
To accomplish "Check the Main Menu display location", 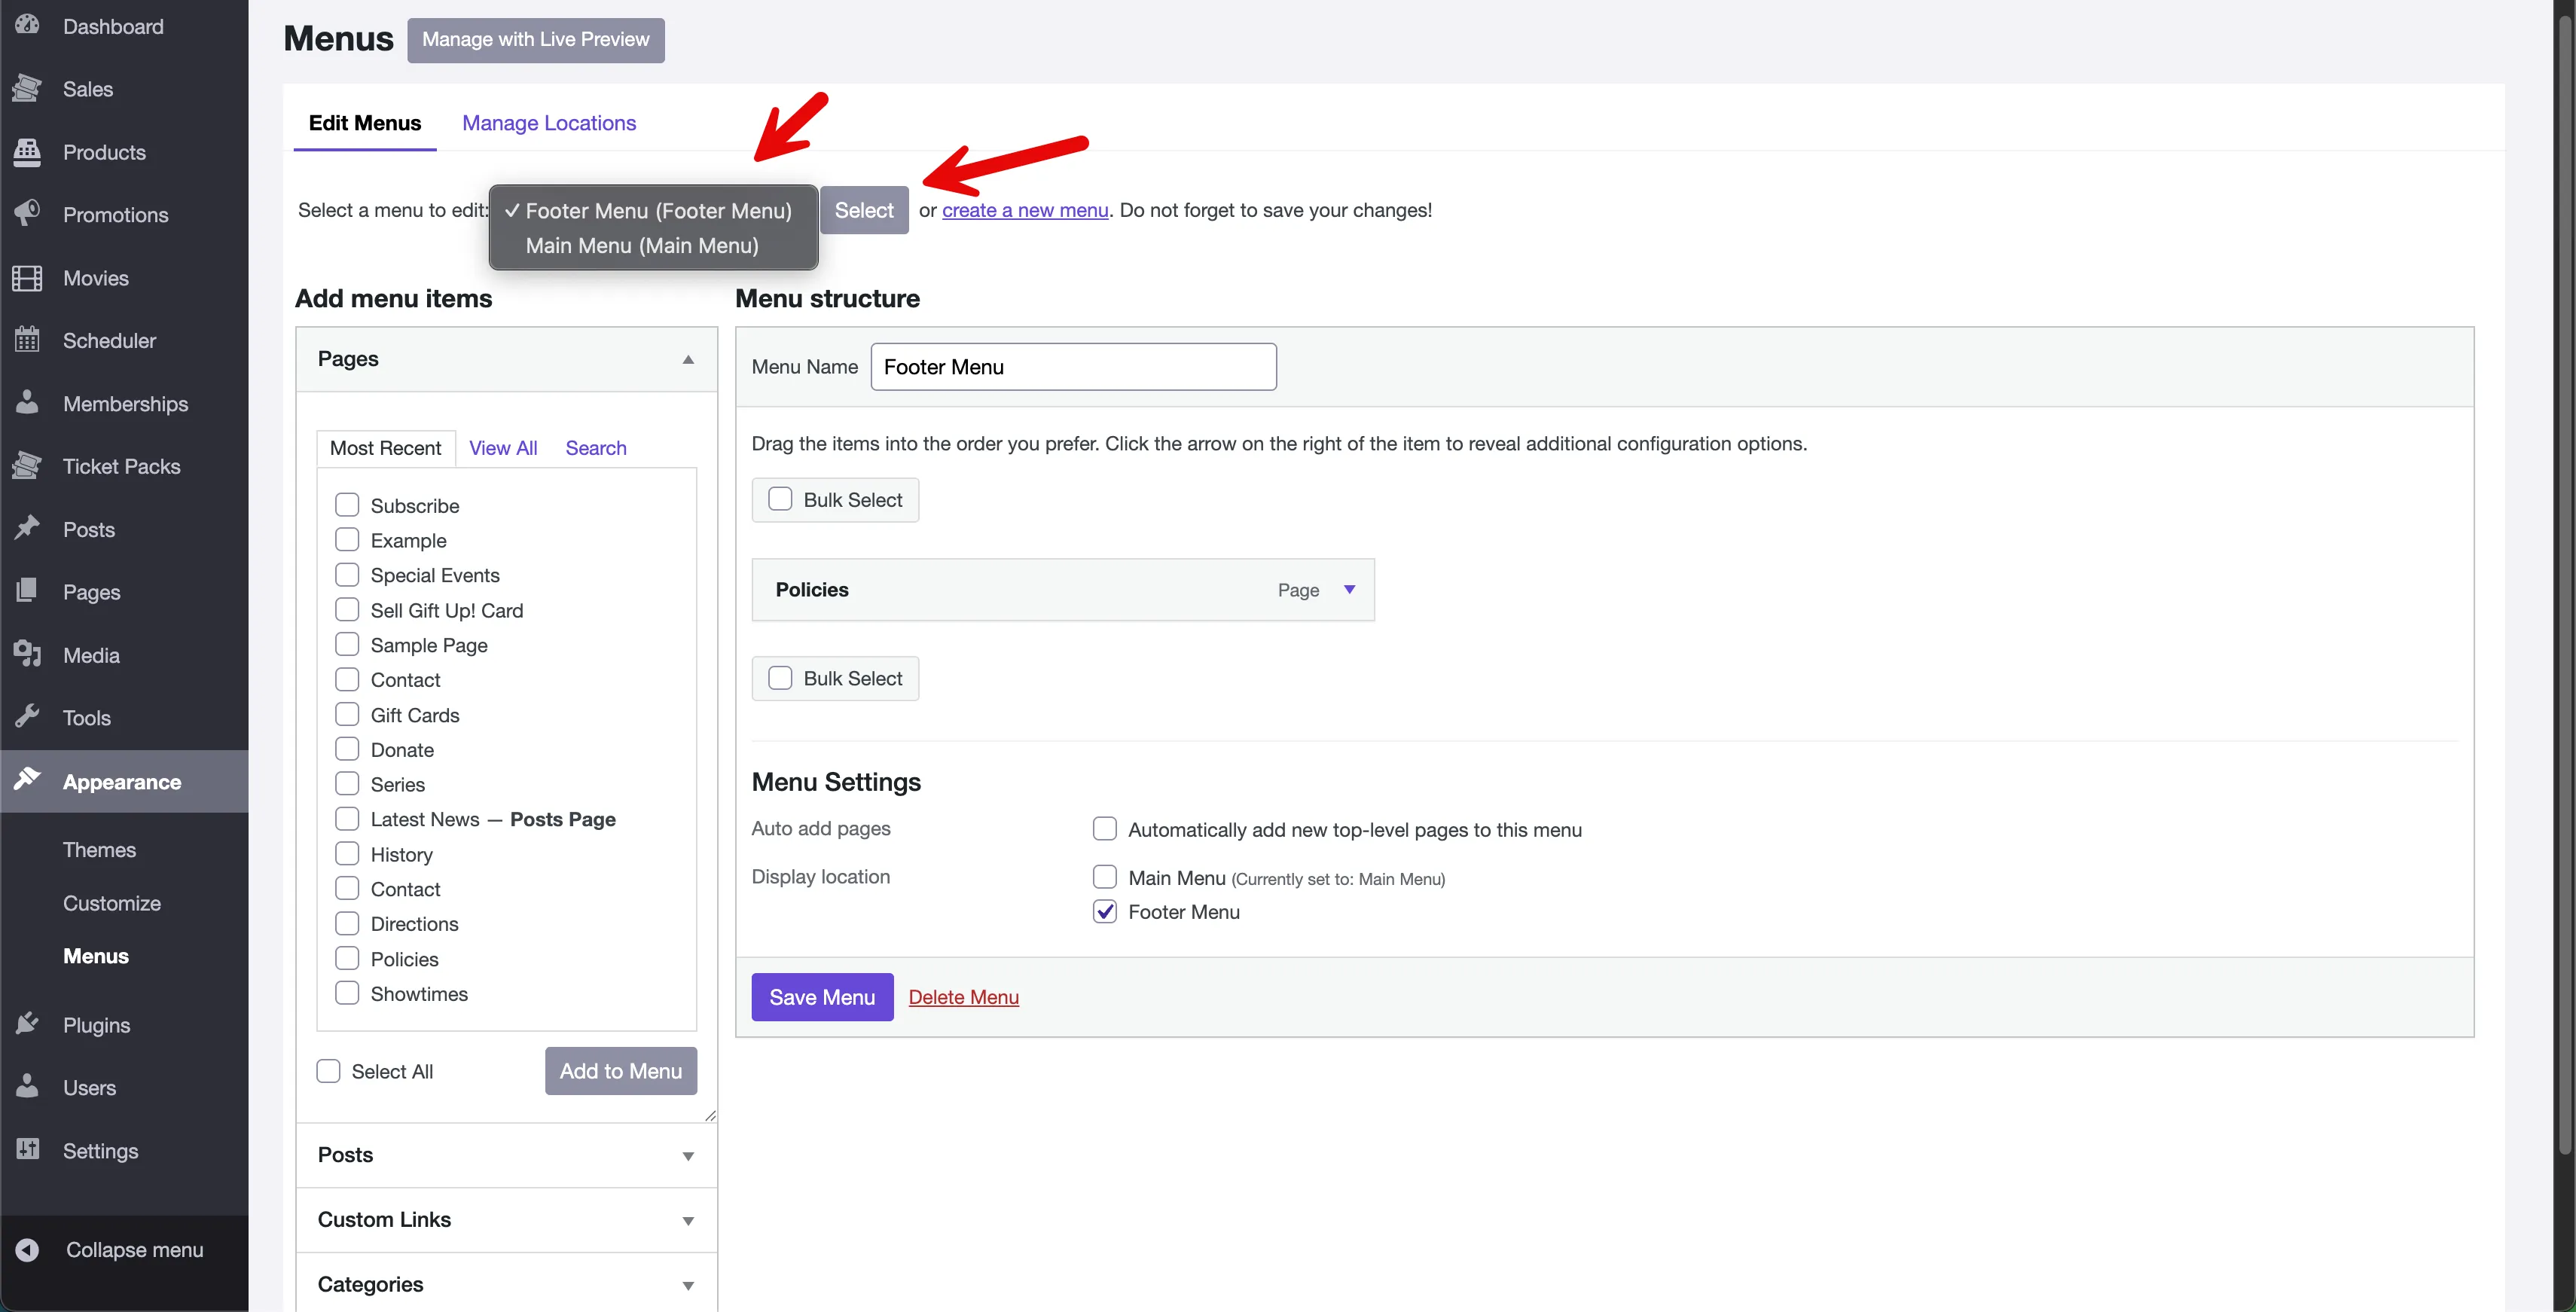I will [x=1105, y=877].
